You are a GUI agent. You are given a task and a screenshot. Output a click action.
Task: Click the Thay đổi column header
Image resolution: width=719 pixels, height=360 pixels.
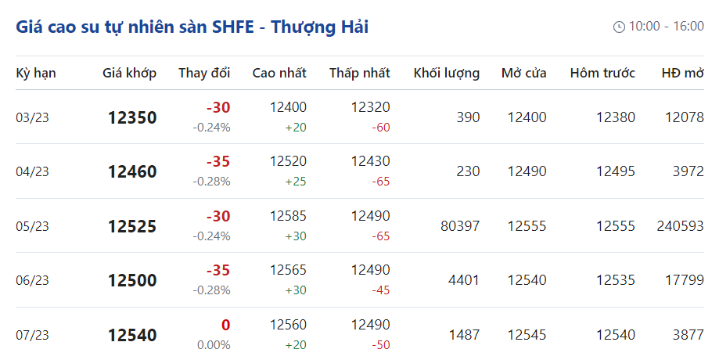[x=204, y=74]
